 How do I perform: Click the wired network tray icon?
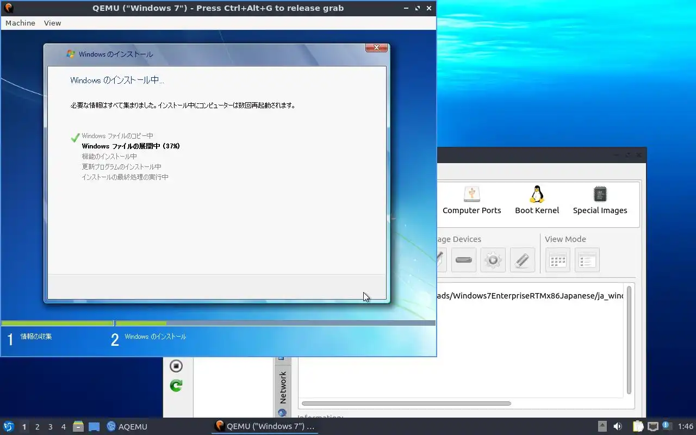[x=653, y=426]
